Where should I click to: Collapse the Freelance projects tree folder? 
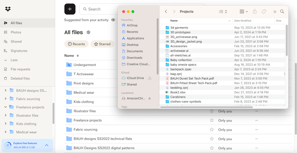tap(6, 107)
